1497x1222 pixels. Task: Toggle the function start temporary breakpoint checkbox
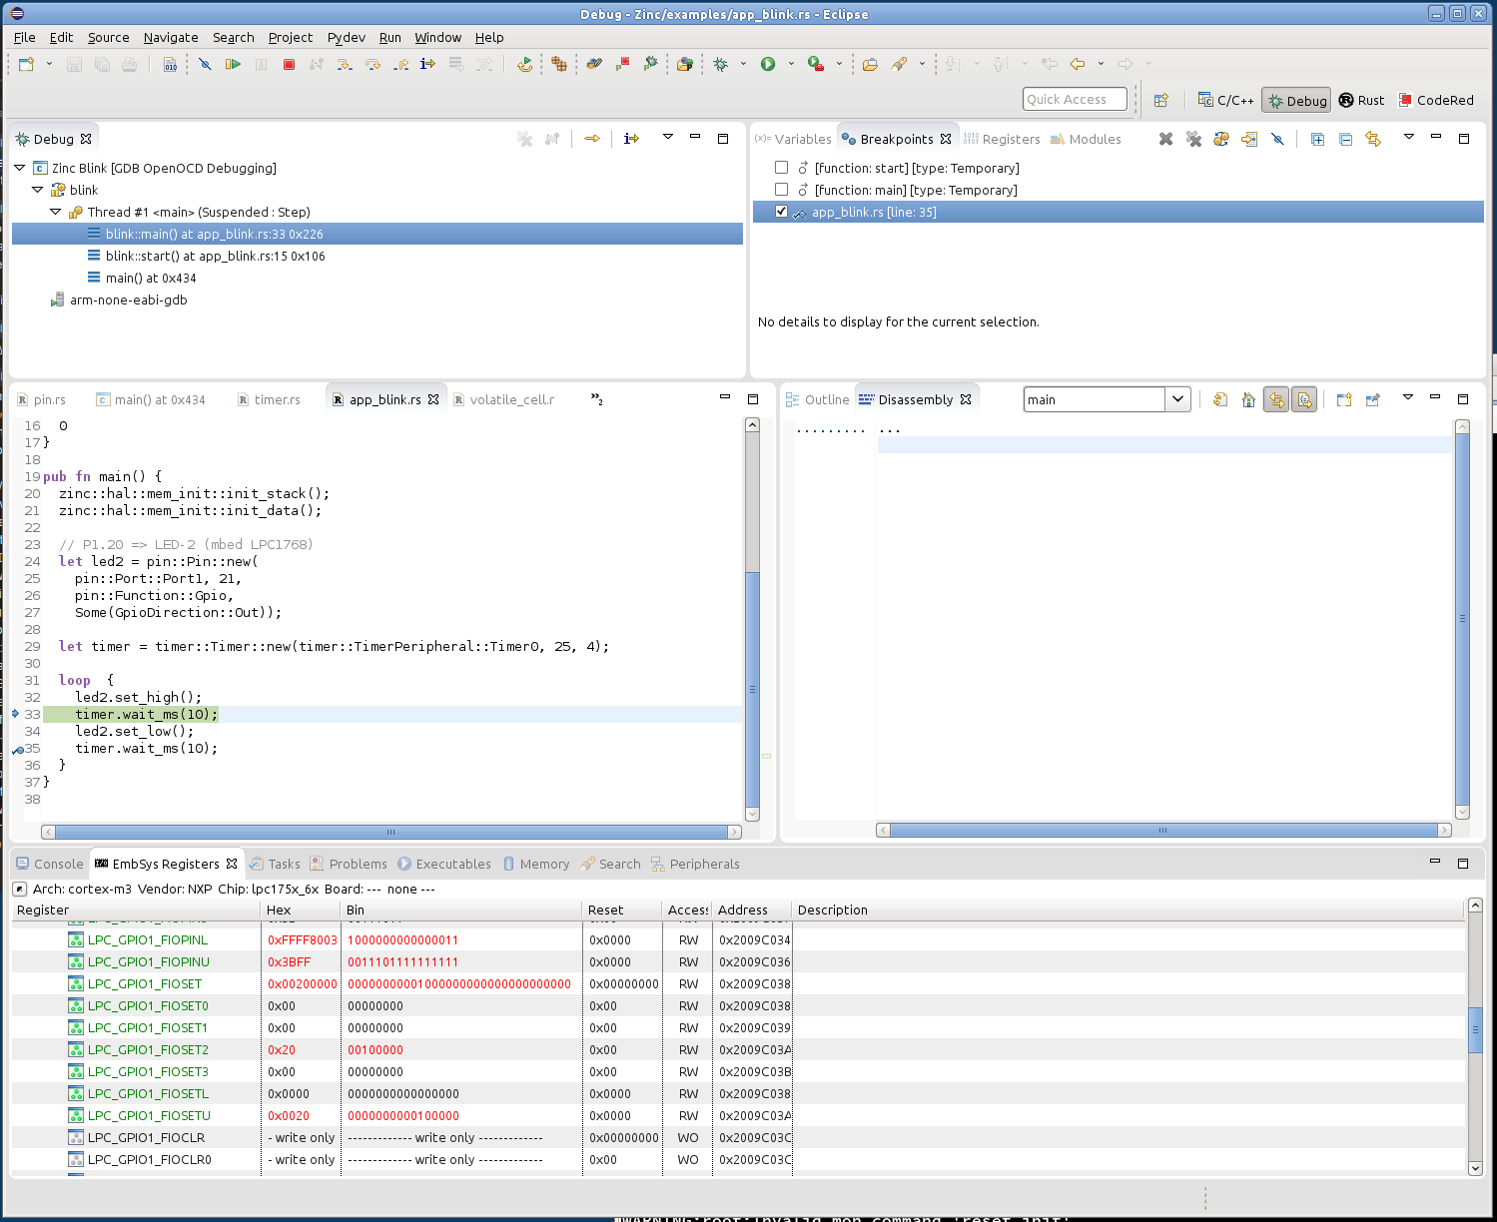click(782, 168)
